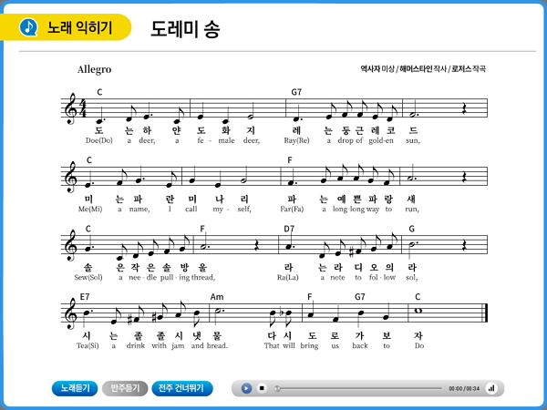Click the 노래듣기 button
Viewport: 547px width, 410px height.
coord(75,388)
